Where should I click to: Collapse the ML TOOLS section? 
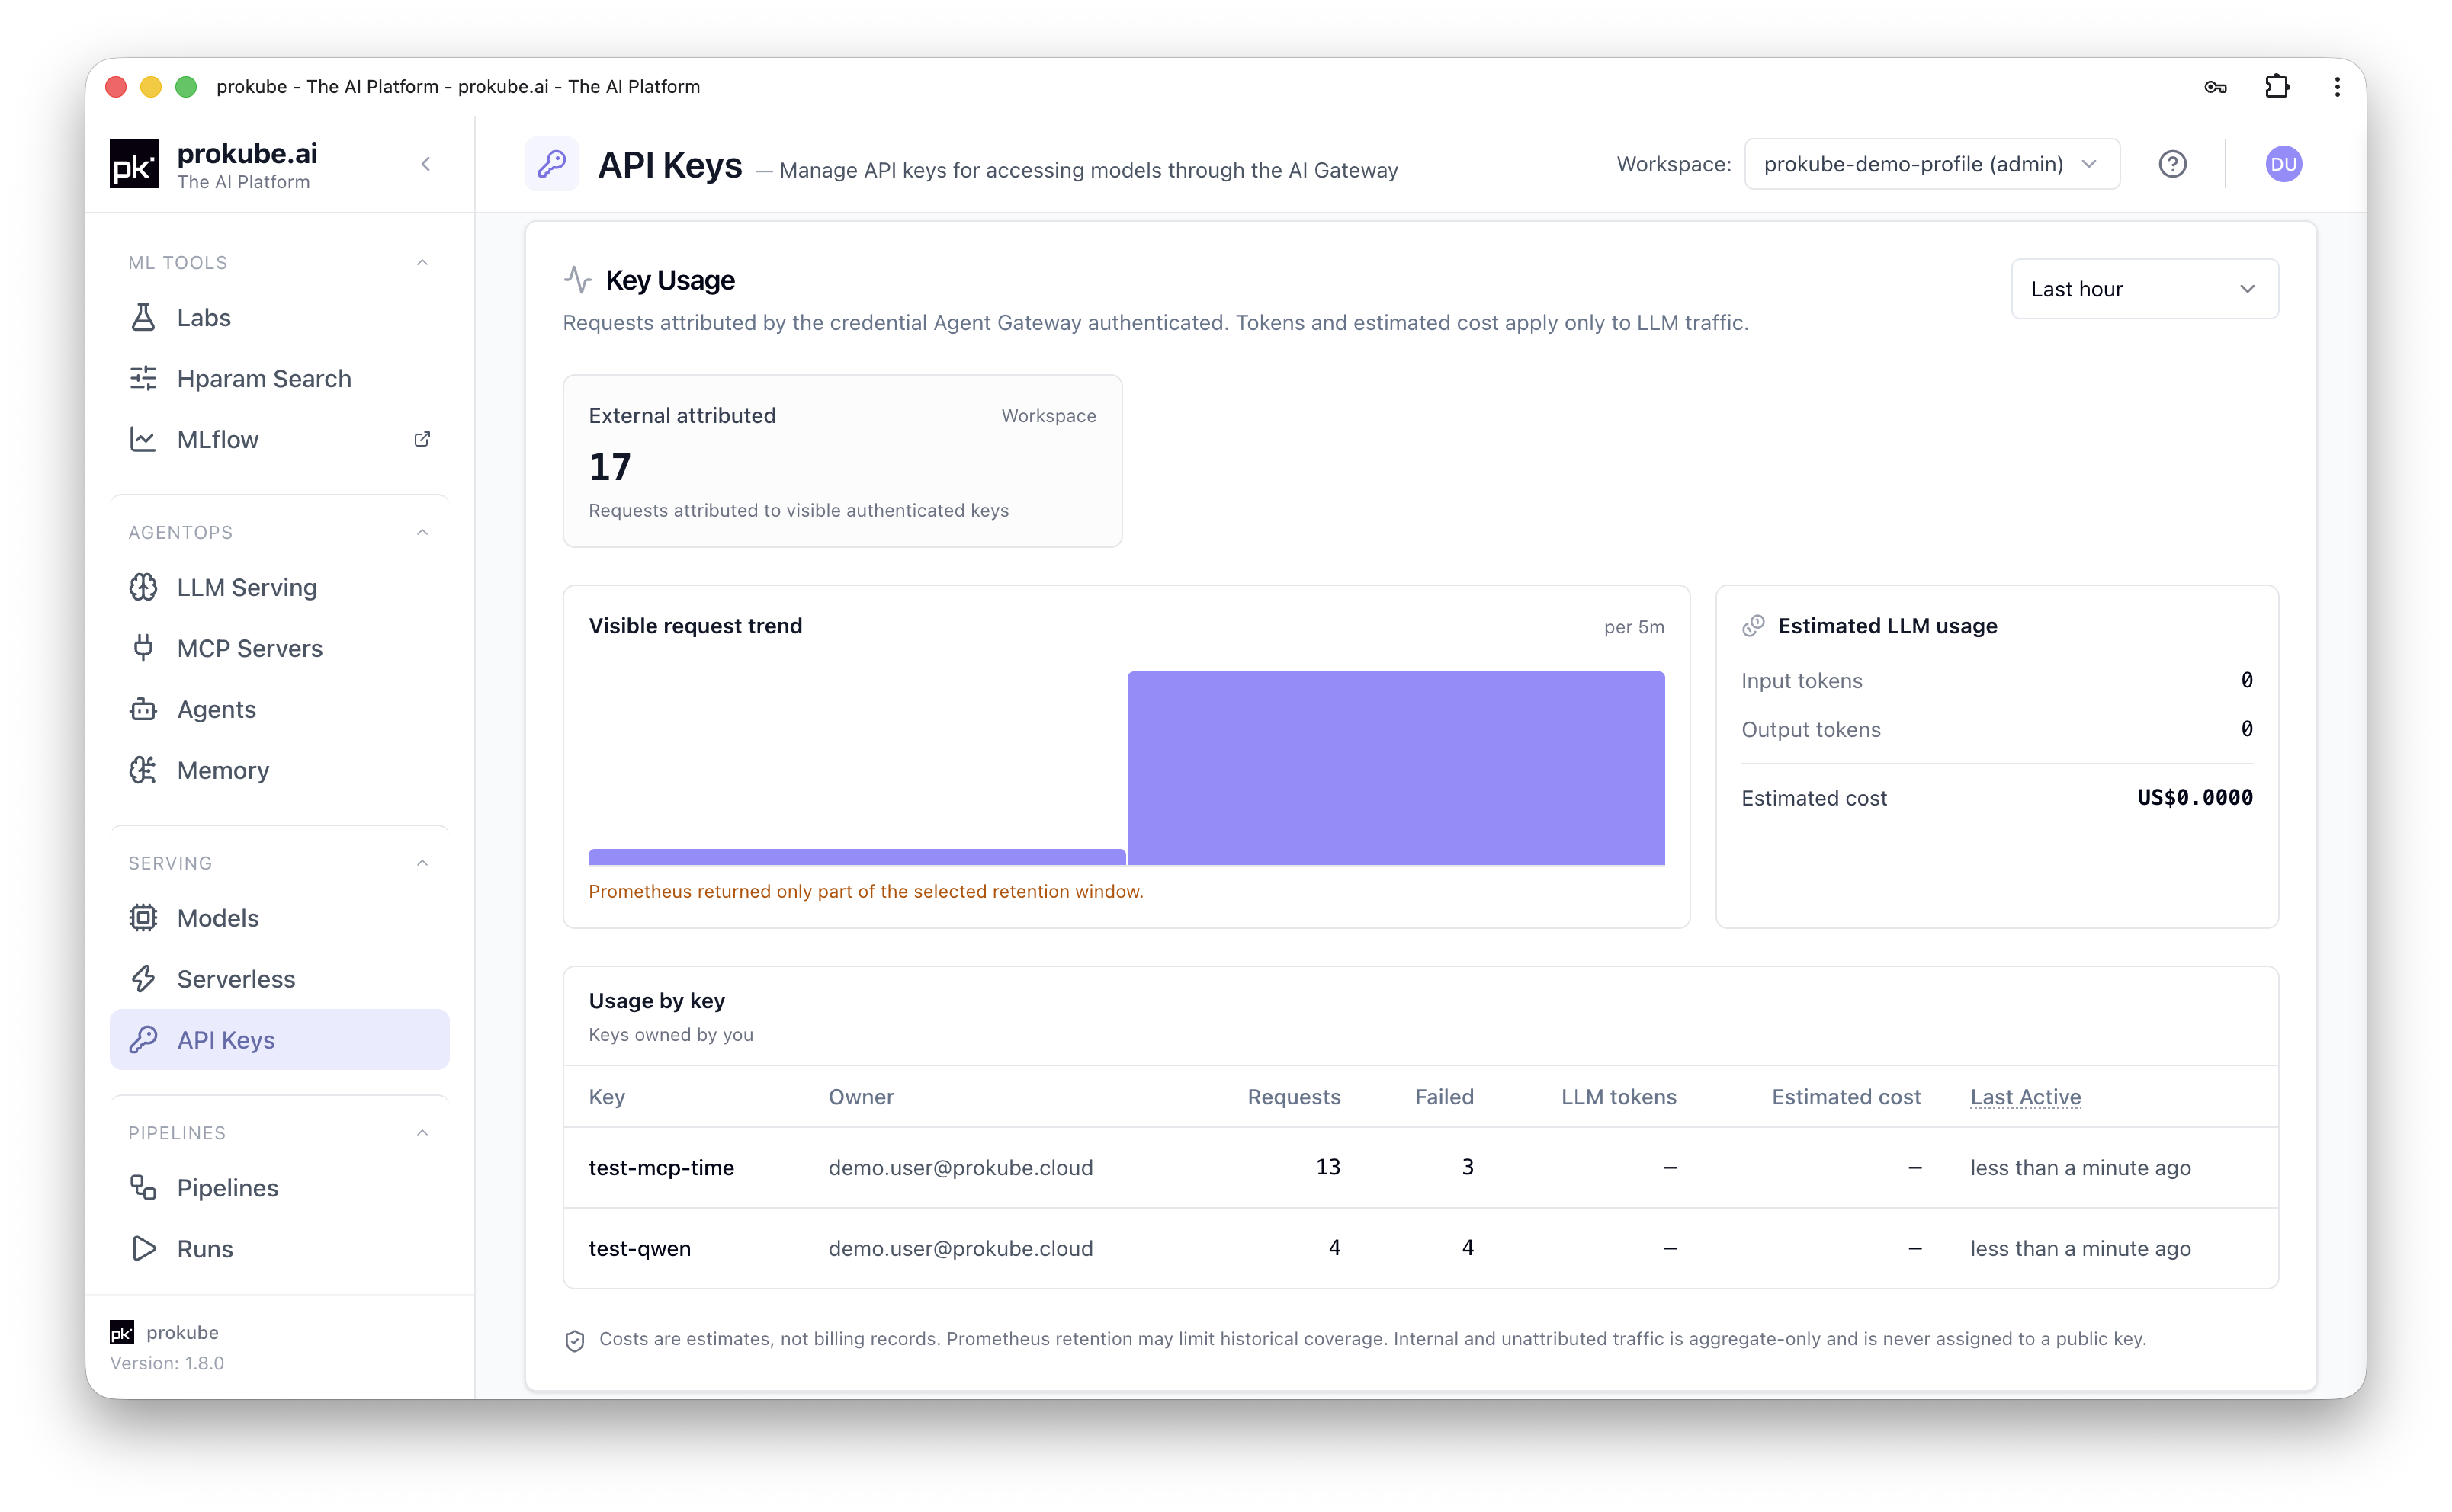coord(422,263)
